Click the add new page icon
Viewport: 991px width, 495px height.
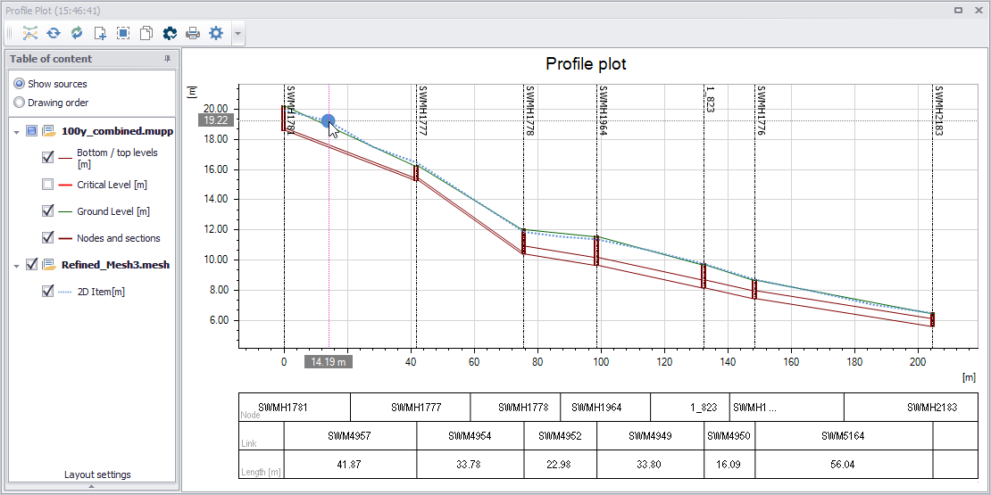(x=100, y=33)
